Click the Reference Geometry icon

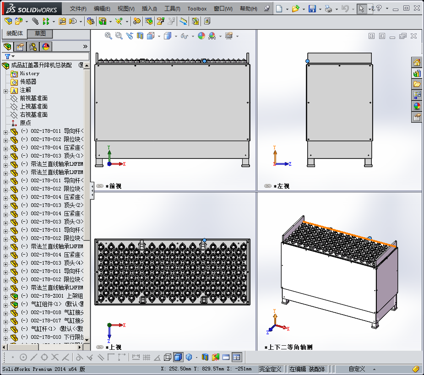(x=119, y=21)
